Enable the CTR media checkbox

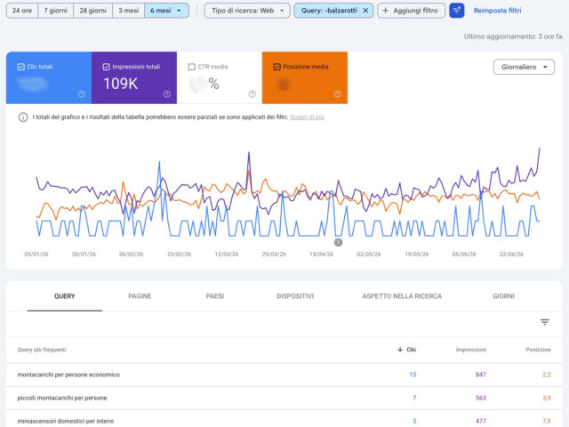(192, 67)
